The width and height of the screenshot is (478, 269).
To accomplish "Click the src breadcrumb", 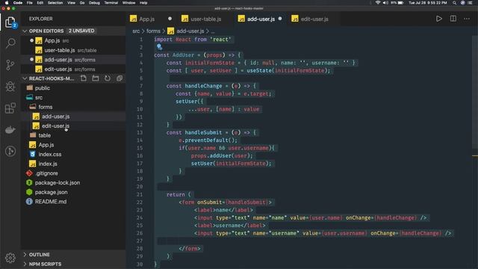I will click(136, 31).
